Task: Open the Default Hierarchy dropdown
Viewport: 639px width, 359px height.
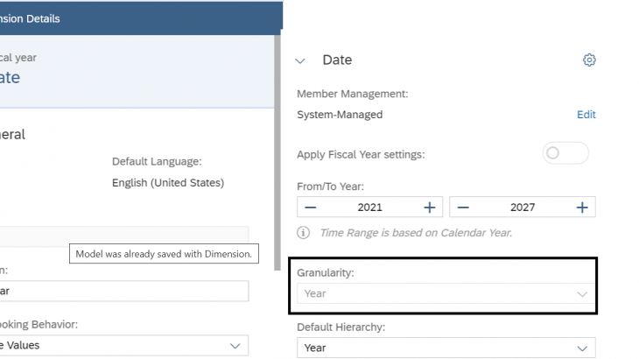Action: tap(446, 348)
